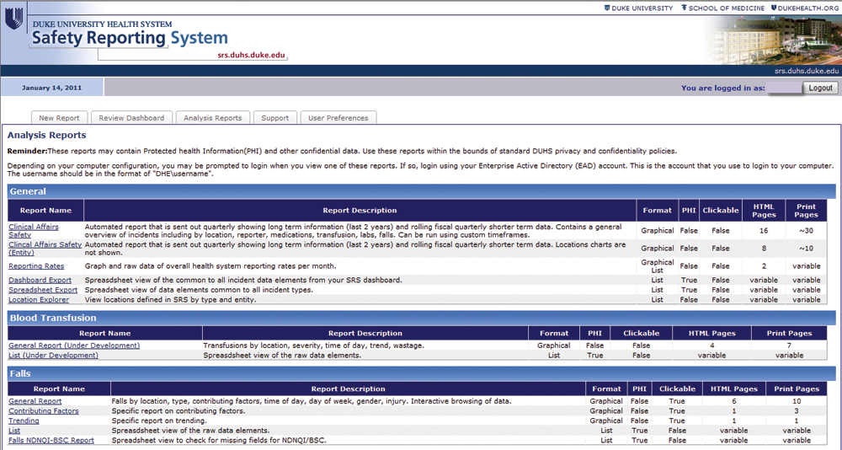
Task: Click the hospital building photo in header
Action: click(x=773, y=39)
